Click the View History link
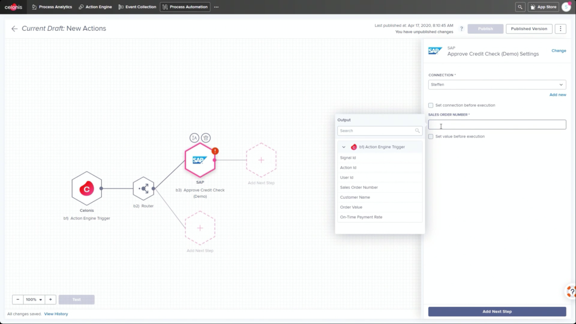 [56, 313]
